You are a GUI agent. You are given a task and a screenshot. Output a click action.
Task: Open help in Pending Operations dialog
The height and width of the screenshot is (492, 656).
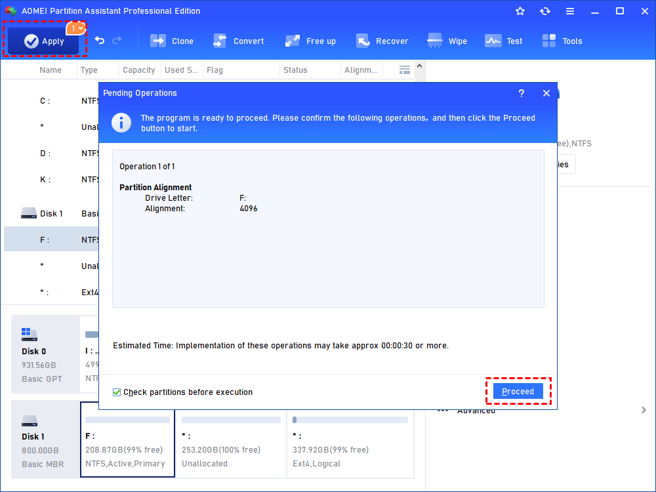(522, 93)
